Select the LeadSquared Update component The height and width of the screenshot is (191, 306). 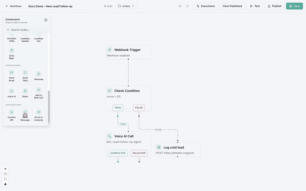25,39
